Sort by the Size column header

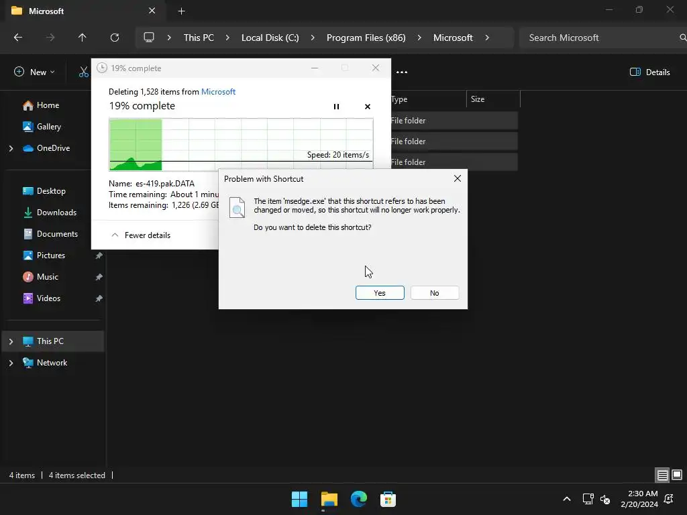(493, 99)
